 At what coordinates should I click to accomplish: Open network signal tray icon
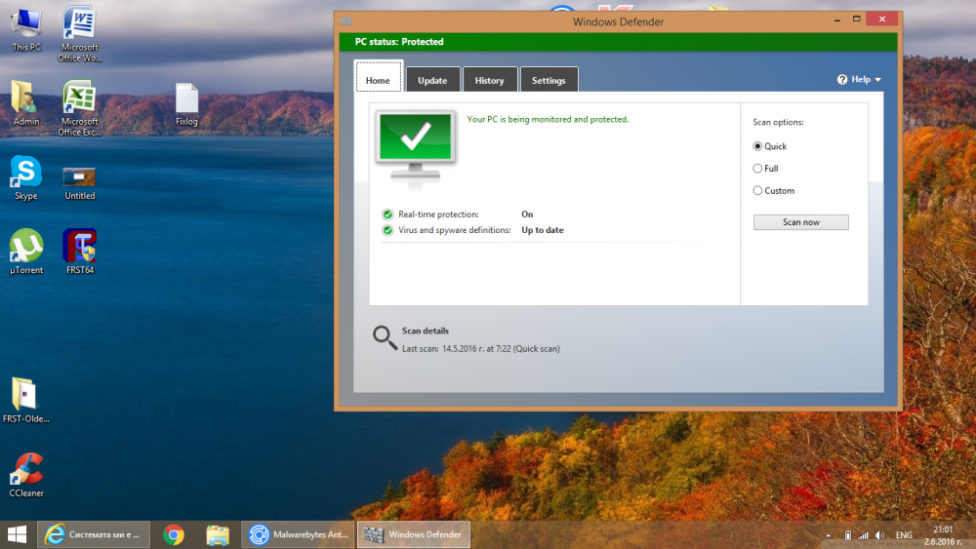point(864,535)
